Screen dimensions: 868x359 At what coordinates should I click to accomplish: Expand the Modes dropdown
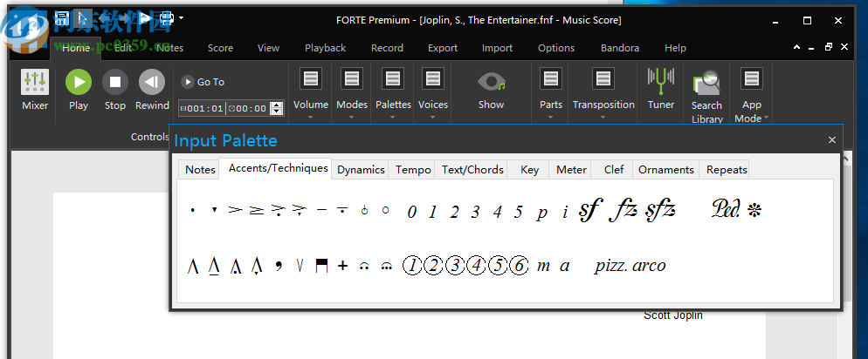coord(352,92)
